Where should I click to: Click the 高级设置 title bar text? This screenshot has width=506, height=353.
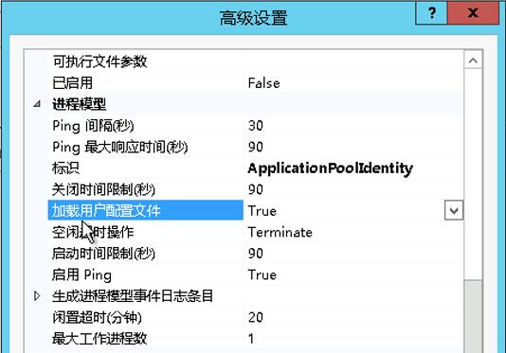[253, 17]
